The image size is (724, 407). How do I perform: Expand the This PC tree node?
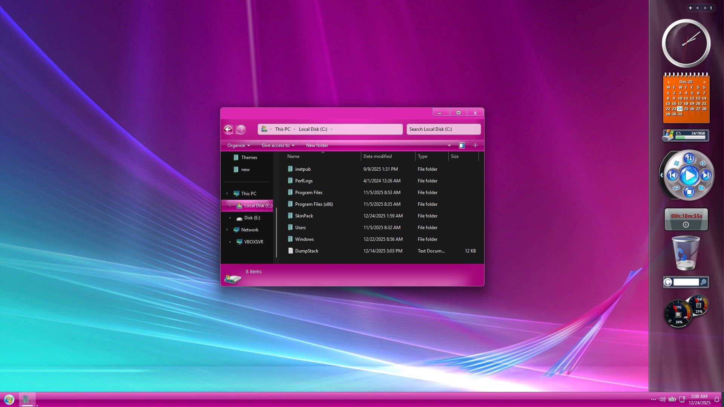[x=227, y=194]
